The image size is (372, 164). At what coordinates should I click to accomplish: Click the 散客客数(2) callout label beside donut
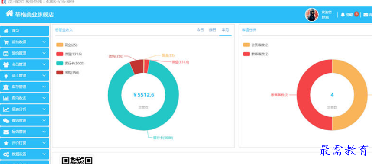(x=280, y=95)
